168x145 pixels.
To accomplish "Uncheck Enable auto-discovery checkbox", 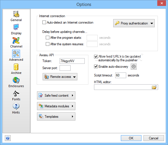I will pyautogui.click(x=96, y=66).
